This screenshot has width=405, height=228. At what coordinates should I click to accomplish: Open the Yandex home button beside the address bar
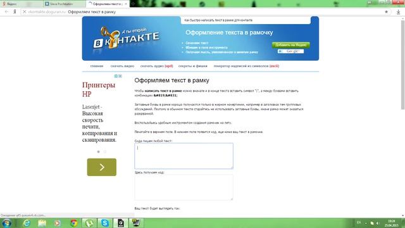click(15, 12)
